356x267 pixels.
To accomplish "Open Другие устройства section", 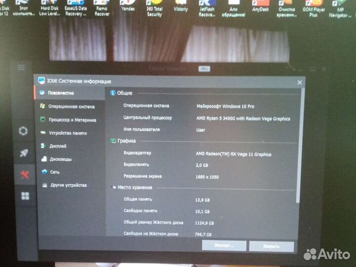I will pyautogui.click(x=70, y=185).
